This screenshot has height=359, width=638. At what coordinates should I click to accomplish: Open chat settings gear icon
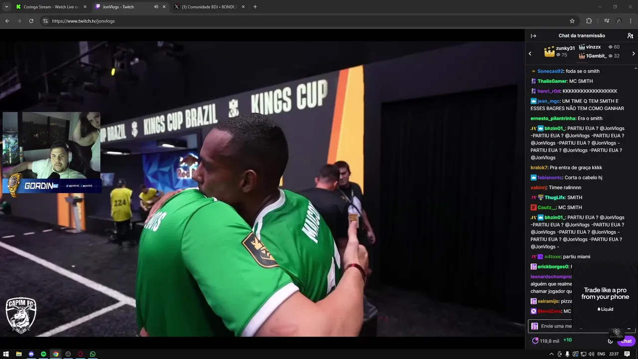click(610, 341)
